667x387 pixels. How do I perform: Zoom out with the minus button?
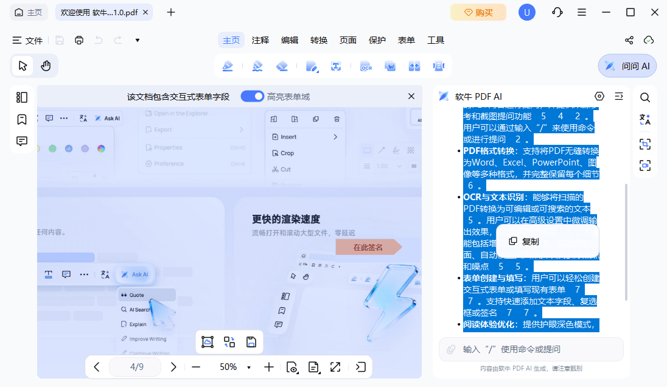[x=196, y=367]
